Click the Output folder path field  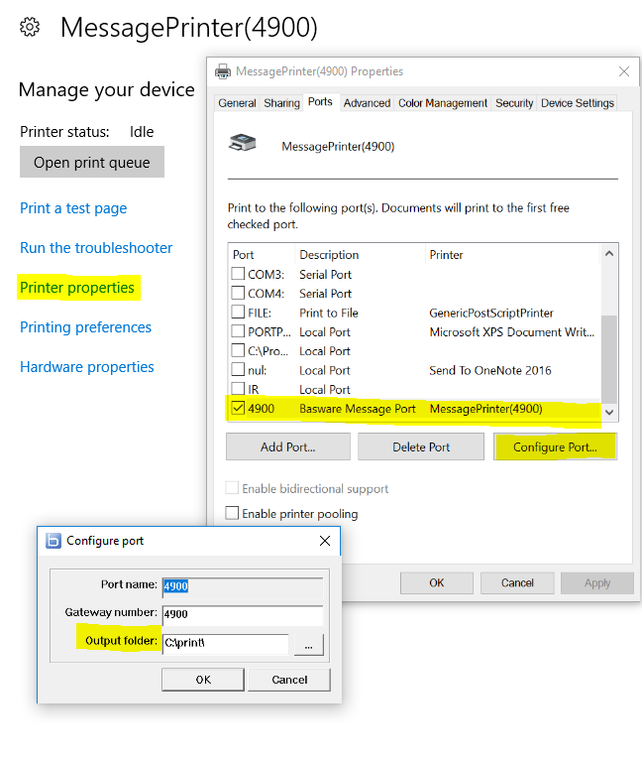tap(226, 643)
